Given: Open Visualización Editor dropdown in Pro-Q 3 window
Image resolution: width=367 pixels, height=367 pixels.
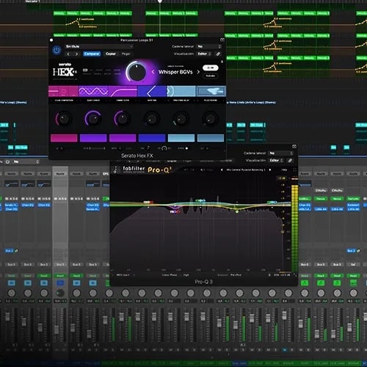Looking at the screenshot, I should (x=276, y=161).
